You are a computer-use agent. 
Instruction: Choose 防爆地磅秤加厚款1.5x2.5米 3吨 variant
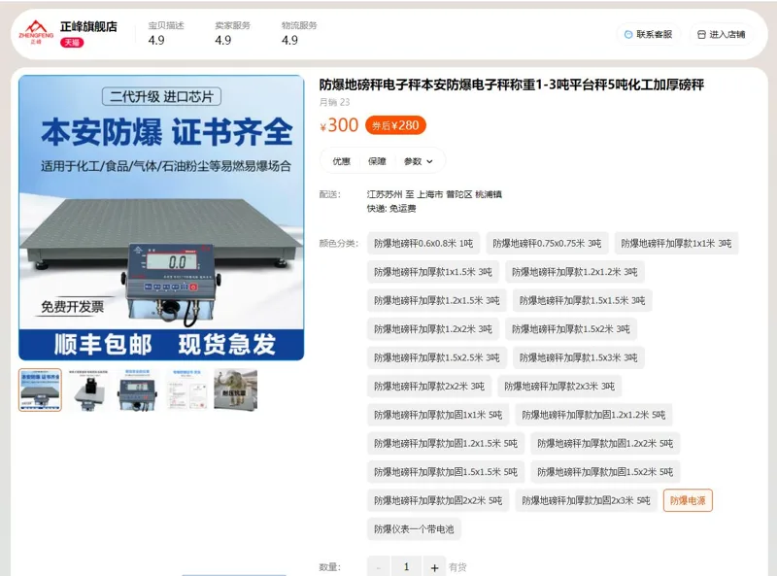click(437, 357)
